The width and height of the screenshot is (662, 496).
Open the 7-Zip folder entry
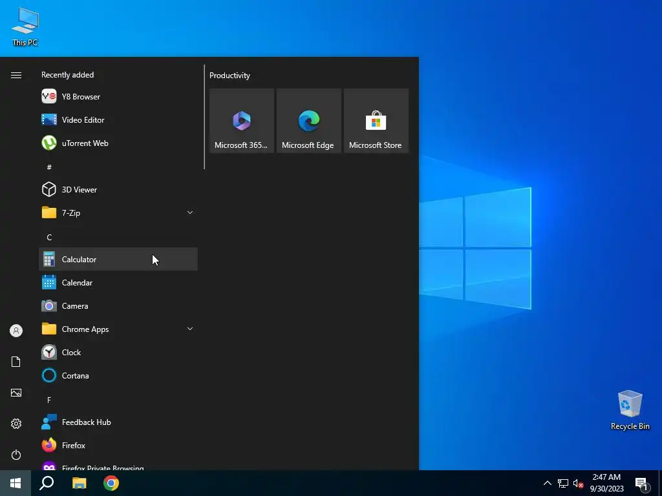click(118, 212)
